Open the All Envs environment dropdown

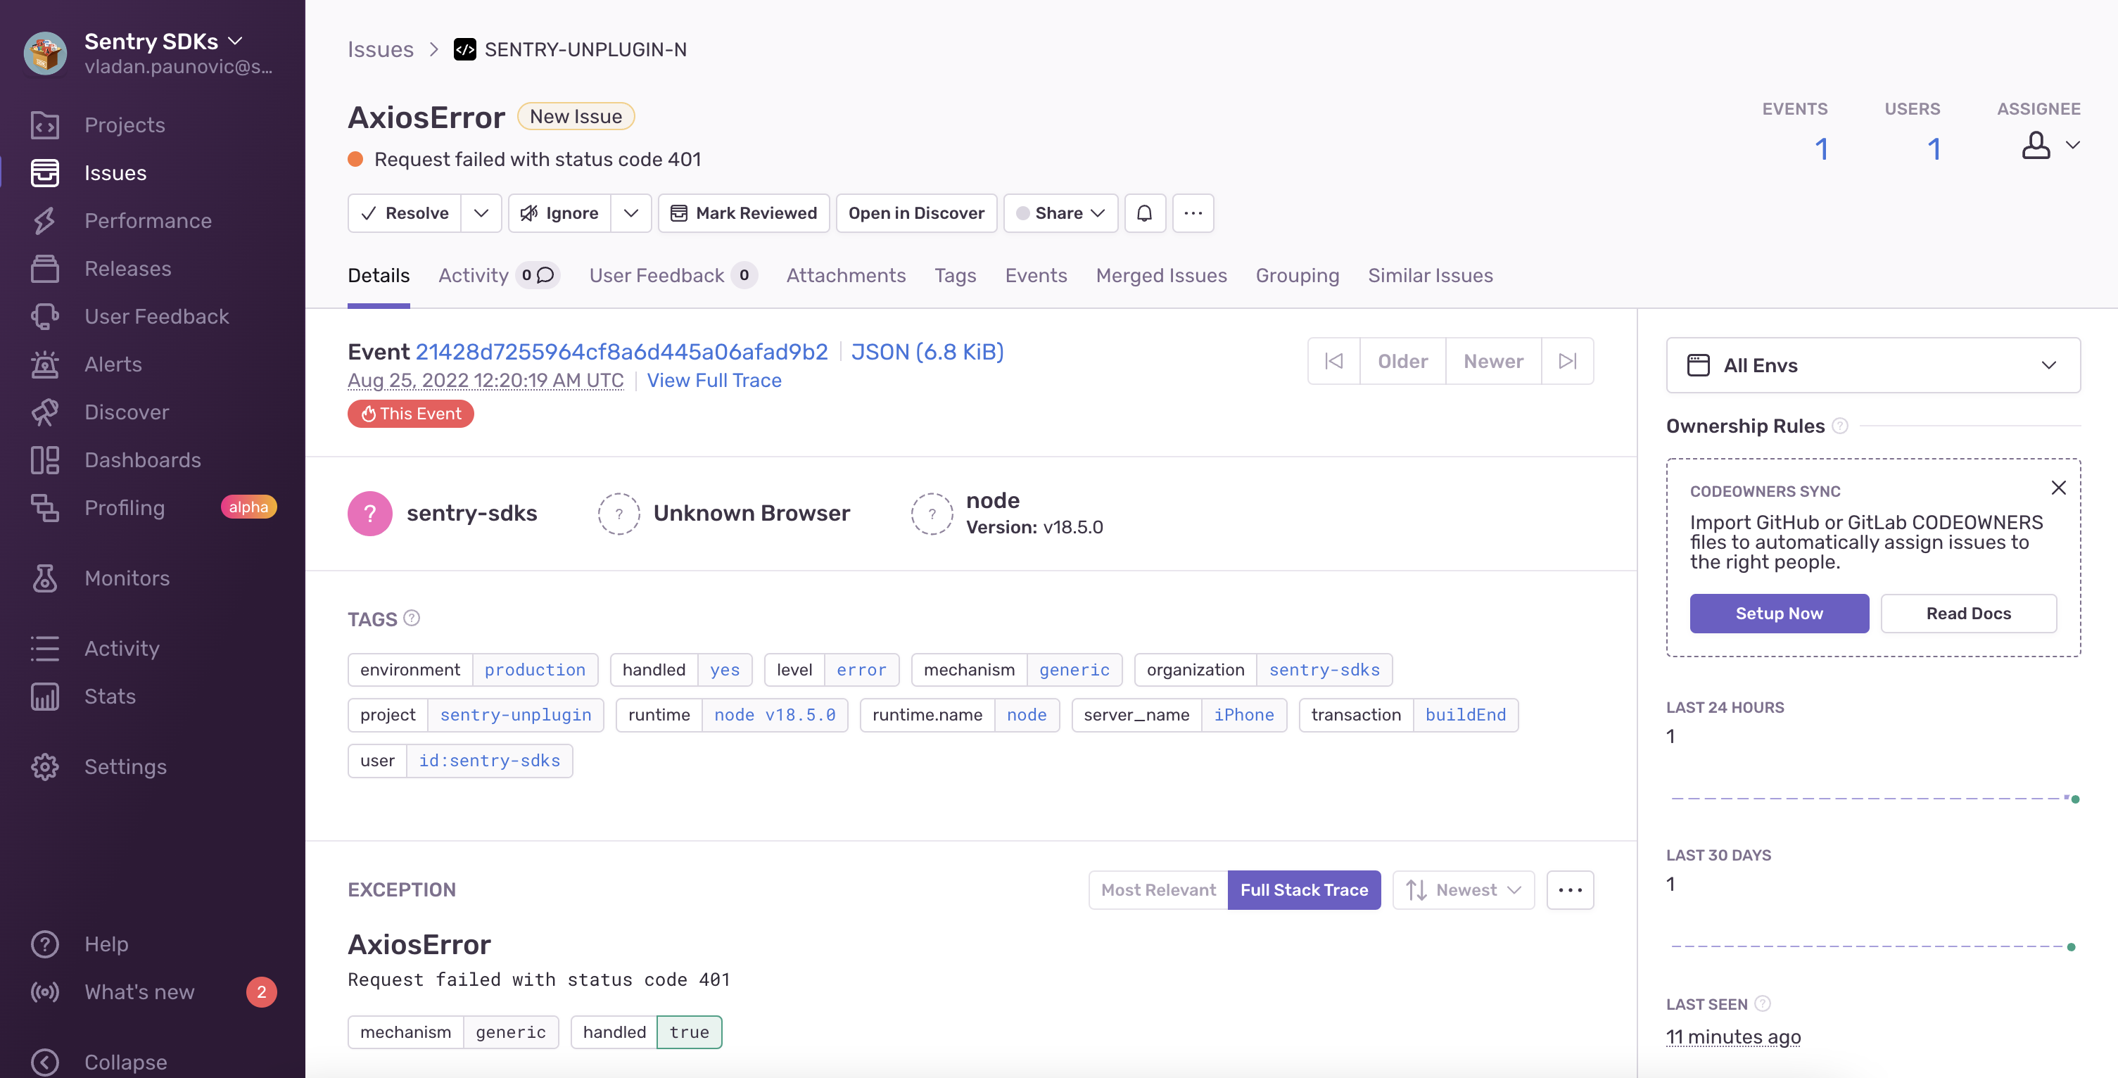(1872, 365)
